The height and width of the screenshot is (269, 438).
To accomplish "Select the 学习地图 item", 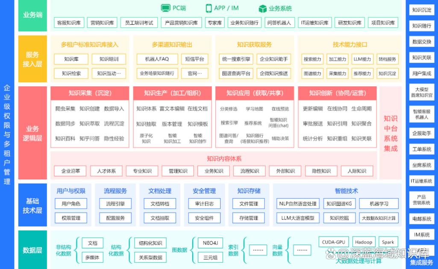I will point(254,109).
